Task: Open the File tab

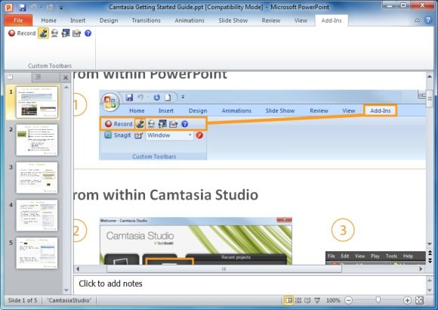Action: (18, 20)
